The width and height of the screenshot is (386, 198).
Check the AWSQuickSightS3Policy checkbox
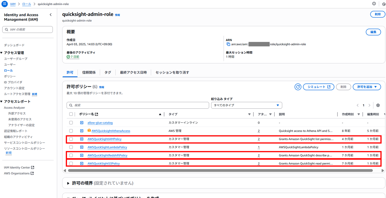tap(71, 163)
